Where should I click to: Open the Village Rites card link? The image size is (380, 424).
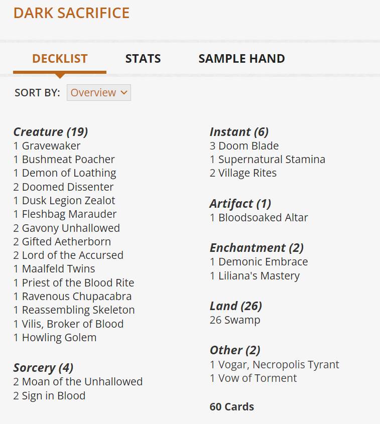pyautogui.click(x=247, y=173)
